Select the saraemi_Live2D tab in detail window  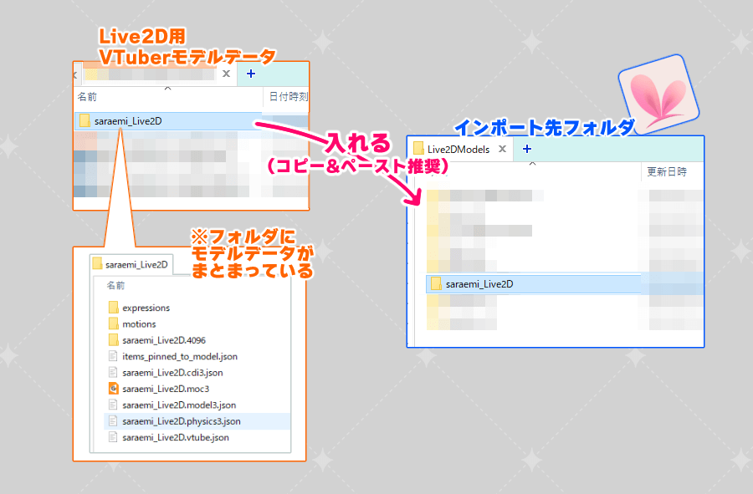(131, 265)
